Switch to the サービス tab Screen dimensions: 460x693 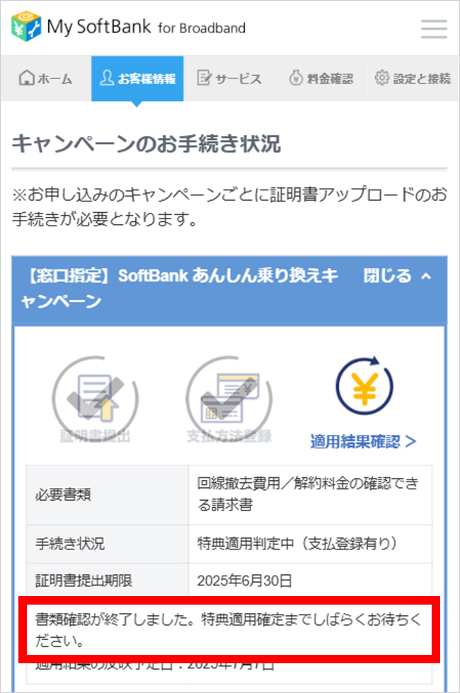tap(229, 78)
